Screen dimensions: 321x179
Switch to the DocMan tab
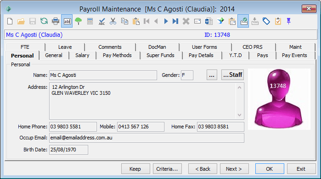pyautogui.click(x=157, y=47)
